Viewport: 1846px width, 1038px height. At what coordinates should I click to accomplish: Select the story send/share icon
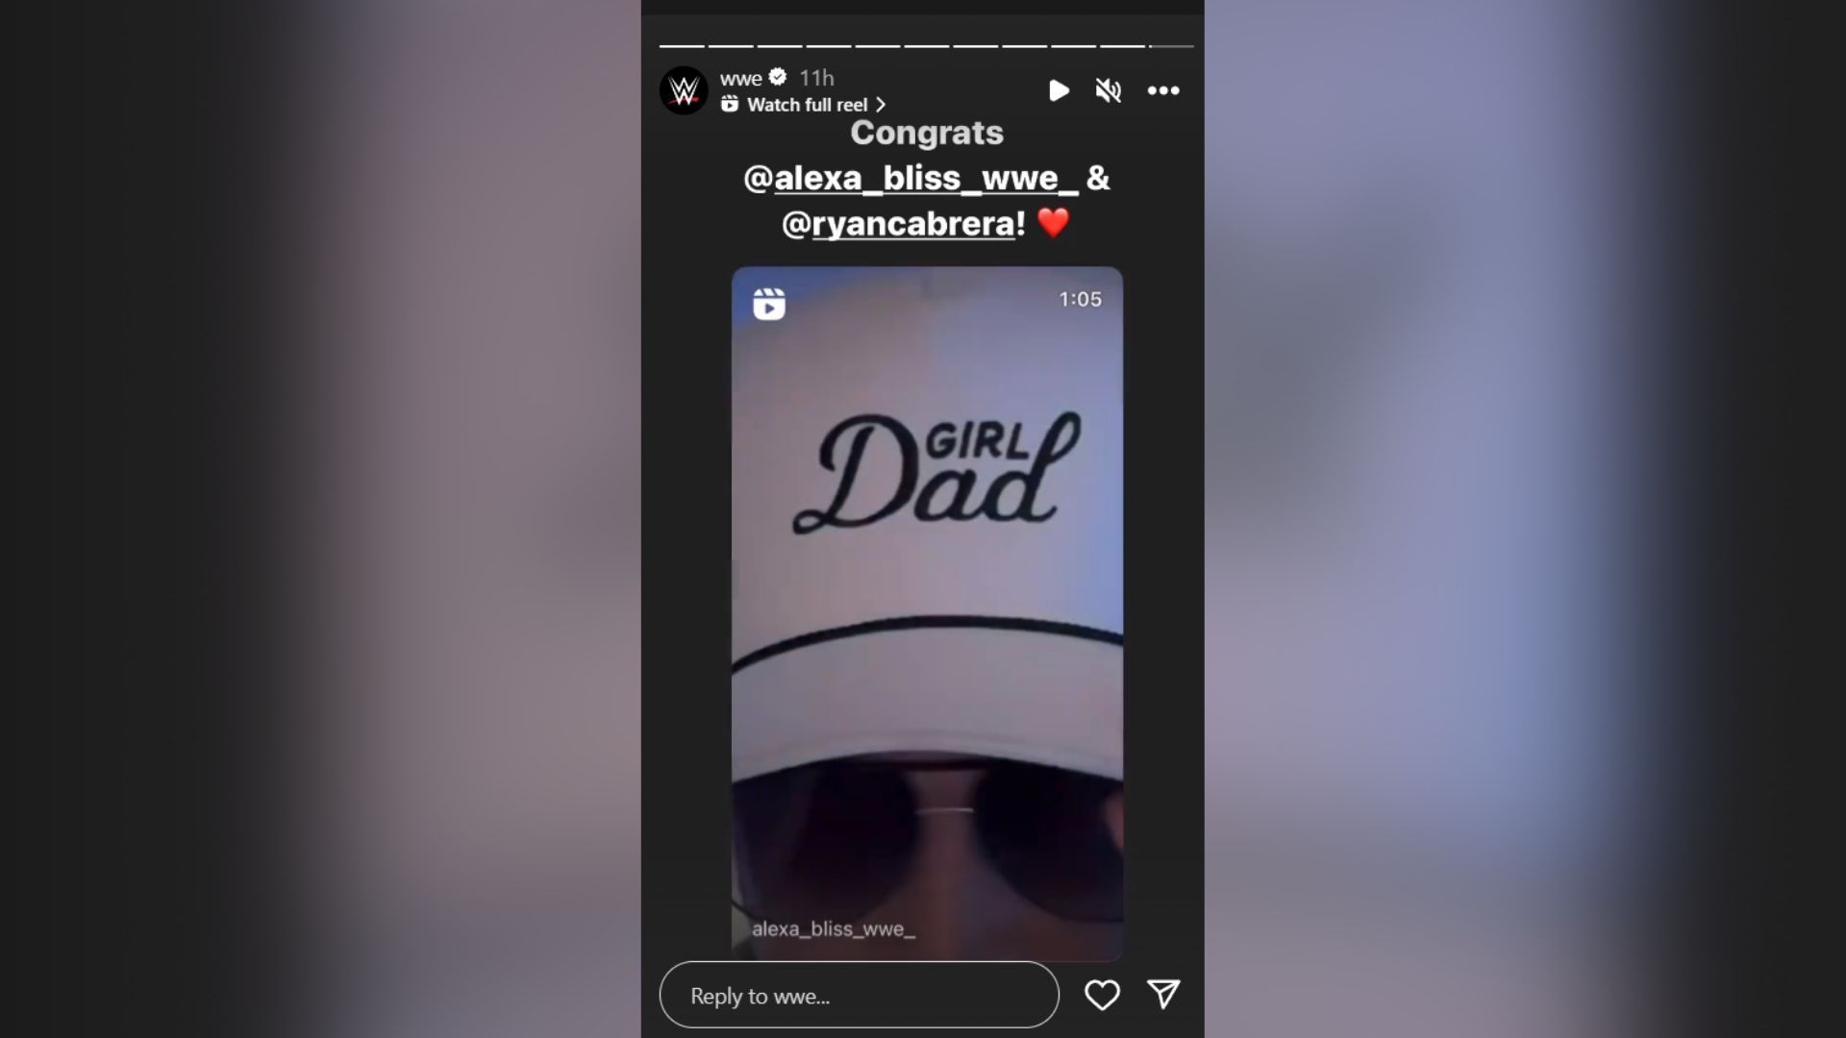coord(1164,994)
